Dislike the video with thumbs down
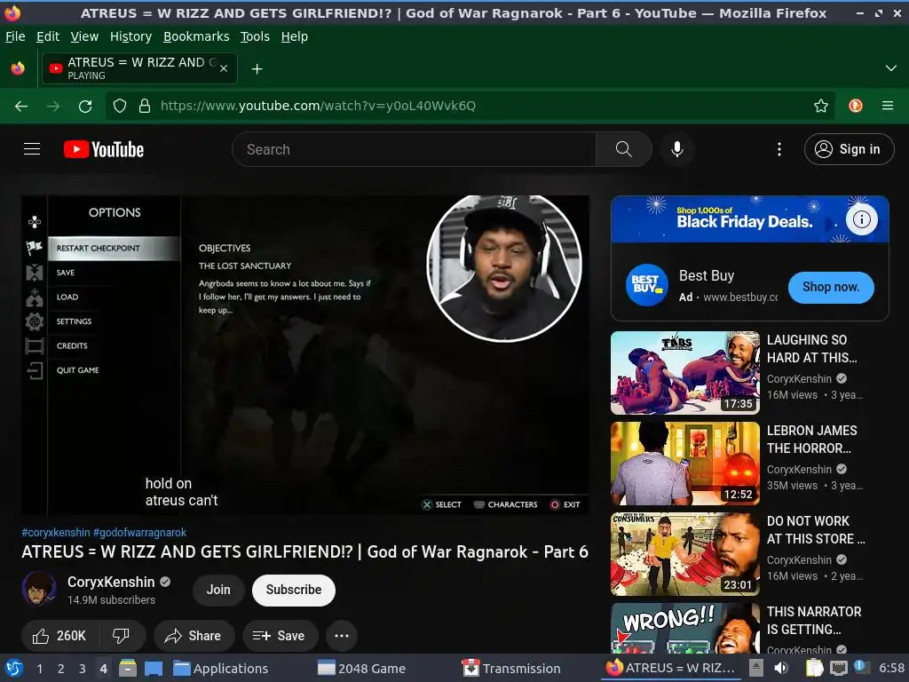Viewport: 909px width, 682px height. coord(121,636)
